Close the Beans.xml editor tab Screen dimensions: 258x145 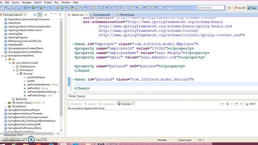tap(86, 15)
